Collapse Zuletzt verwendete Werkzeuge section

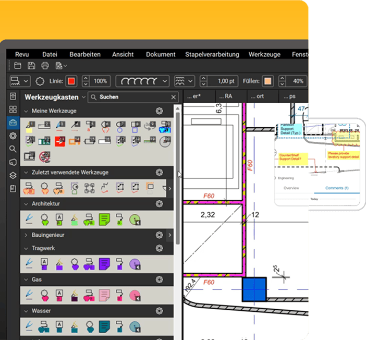tap(26, 173)
